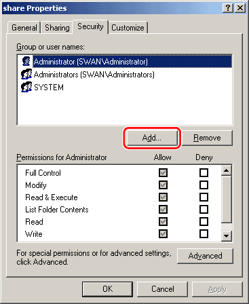Image resolution: width=249 pixels, height=304 pixels.
Task: Click the SYSTEM group icon
Action: tap(26, 87)
